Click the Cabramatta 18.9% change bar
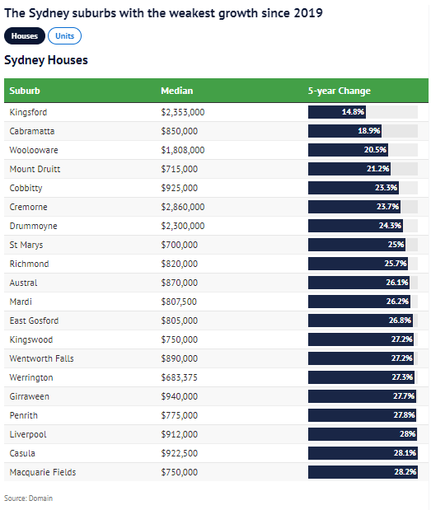The width and height of the screenshot is (431, 510). point(344,131)
